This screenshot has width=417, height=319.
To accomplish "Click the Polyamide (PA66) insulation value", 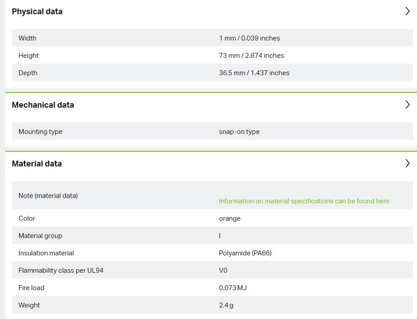I will point(245,253).
